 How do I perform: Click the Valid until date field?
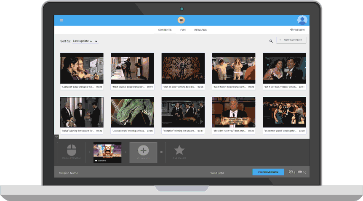[229, 173]
